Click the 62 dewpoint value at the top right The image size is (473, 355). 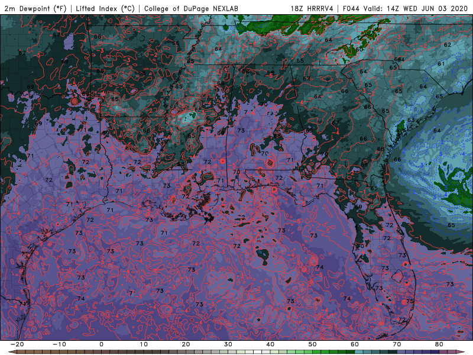tap(448, 45)
